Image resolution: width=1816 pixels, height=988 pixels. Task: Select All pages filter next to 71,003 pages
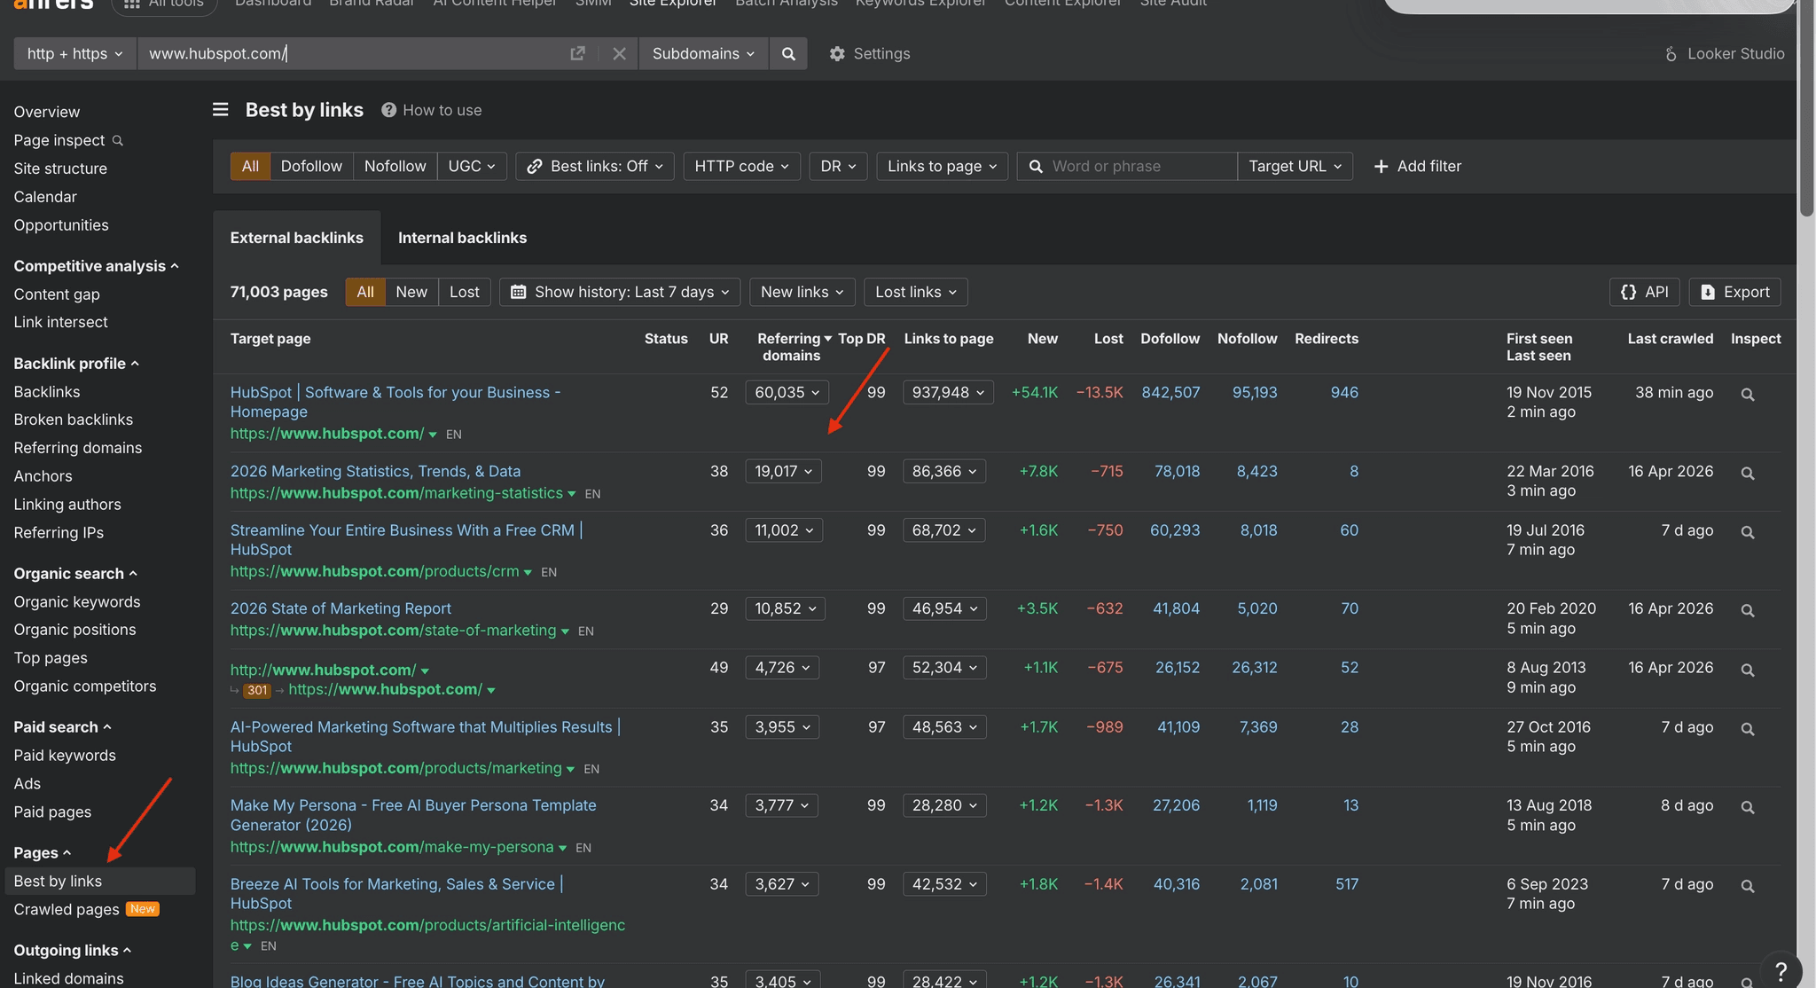[x=365, y=292]
